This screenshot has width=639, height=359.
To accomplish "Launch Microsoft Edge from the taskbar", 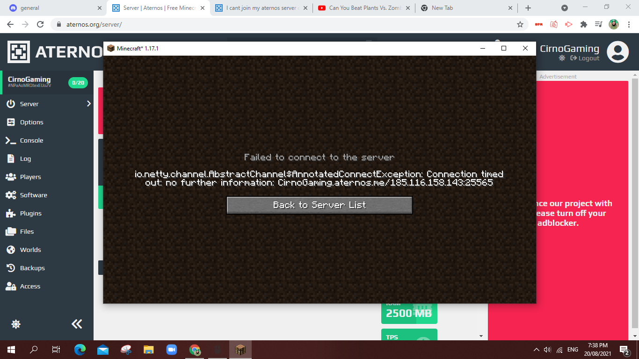I will [80, 349].
